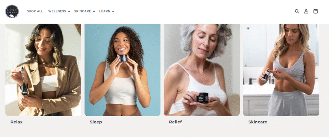Expand the Wellness menu chevron
This screenshot has width=329, height=139.
[69, 12]
